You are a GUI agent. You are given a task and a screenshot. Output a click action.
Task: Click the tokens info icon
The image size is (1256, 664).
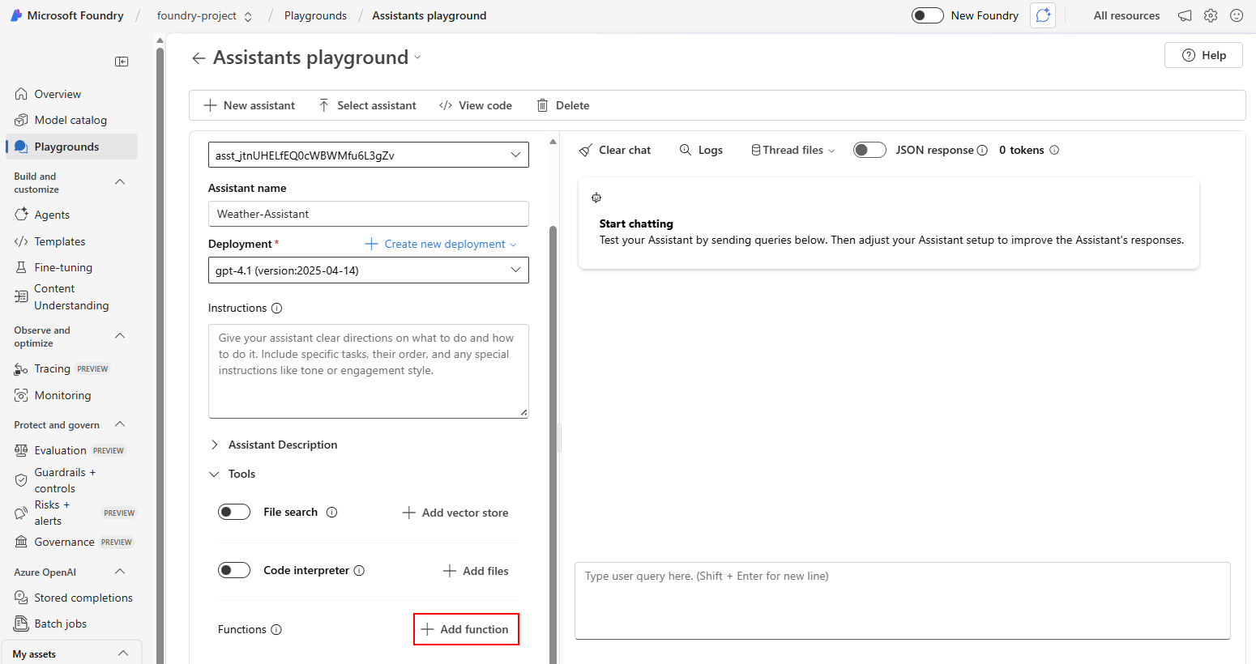click(1054, 150)
